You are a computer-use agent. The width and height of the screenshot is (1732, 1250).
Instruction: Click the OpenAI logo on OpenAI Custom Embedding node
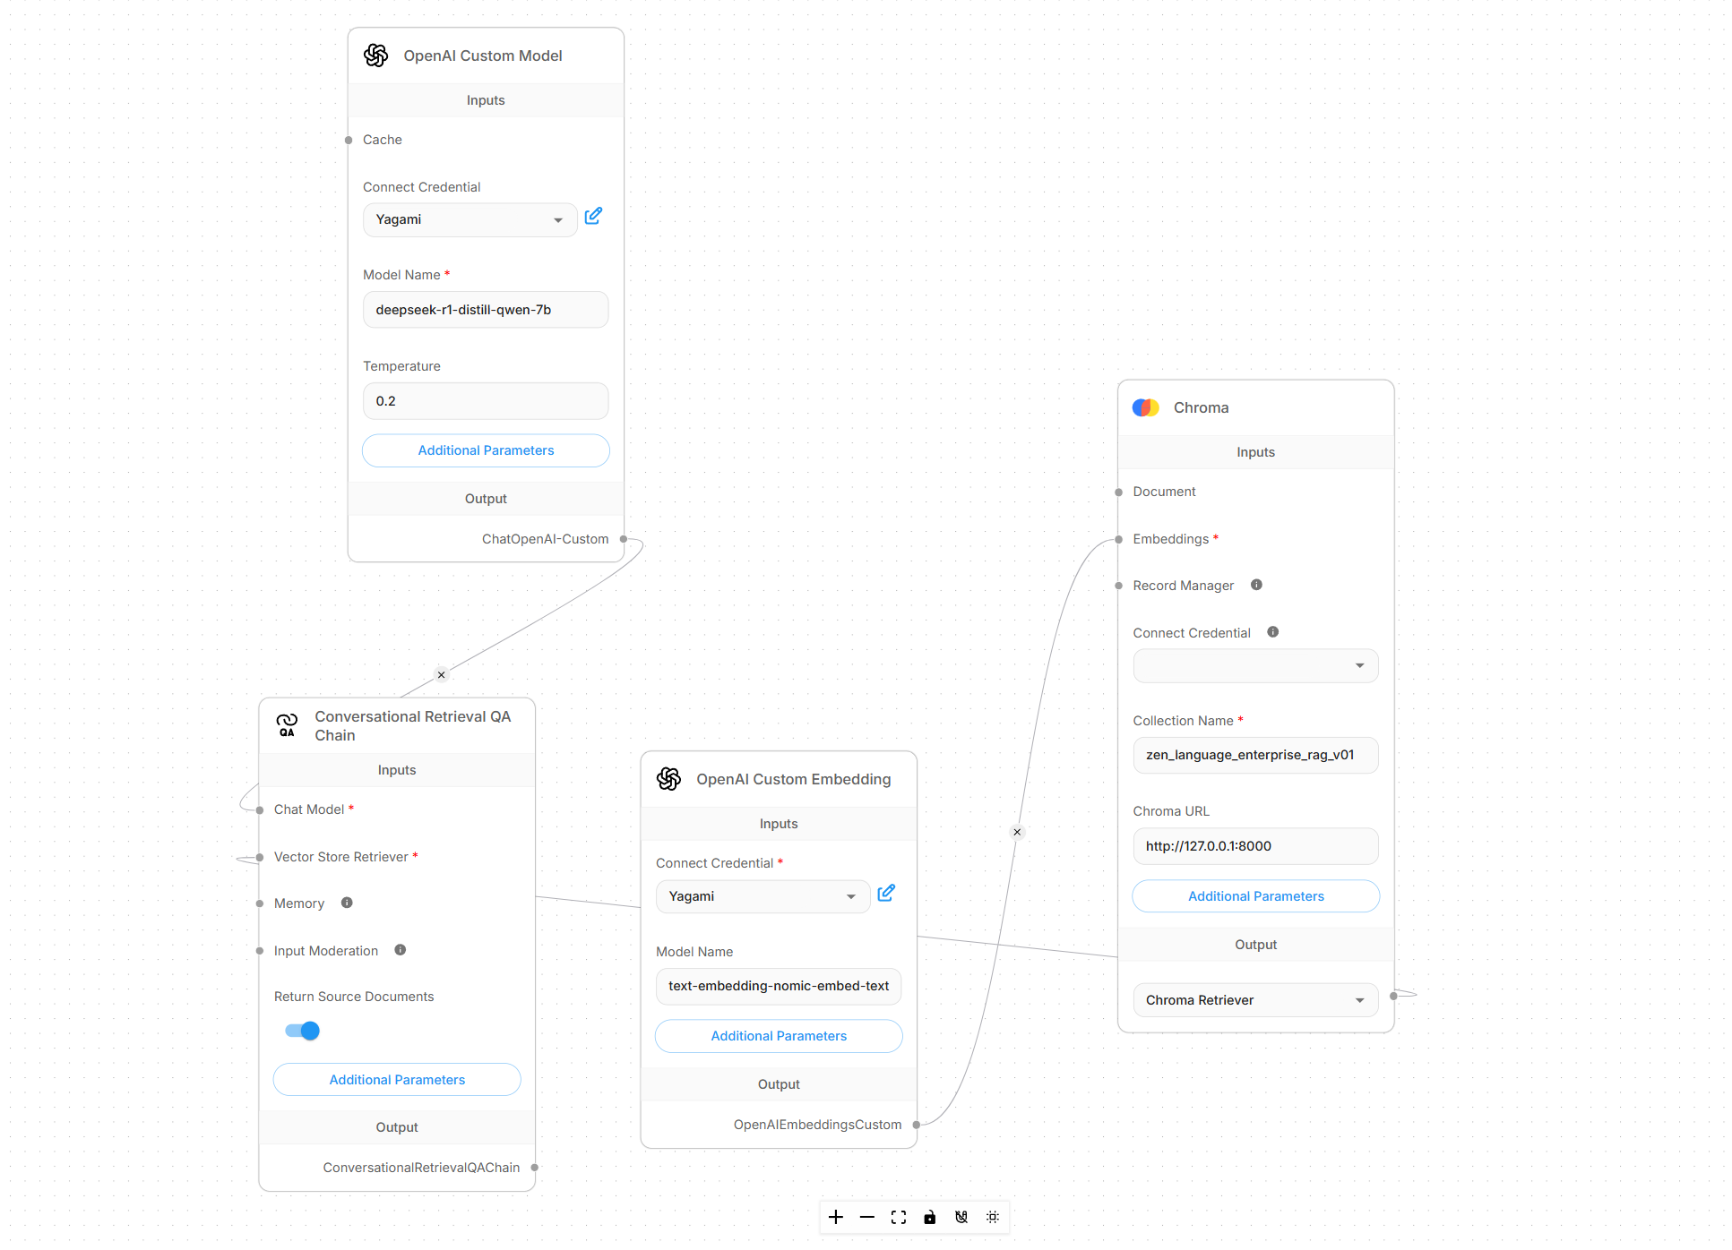(669, 779)
